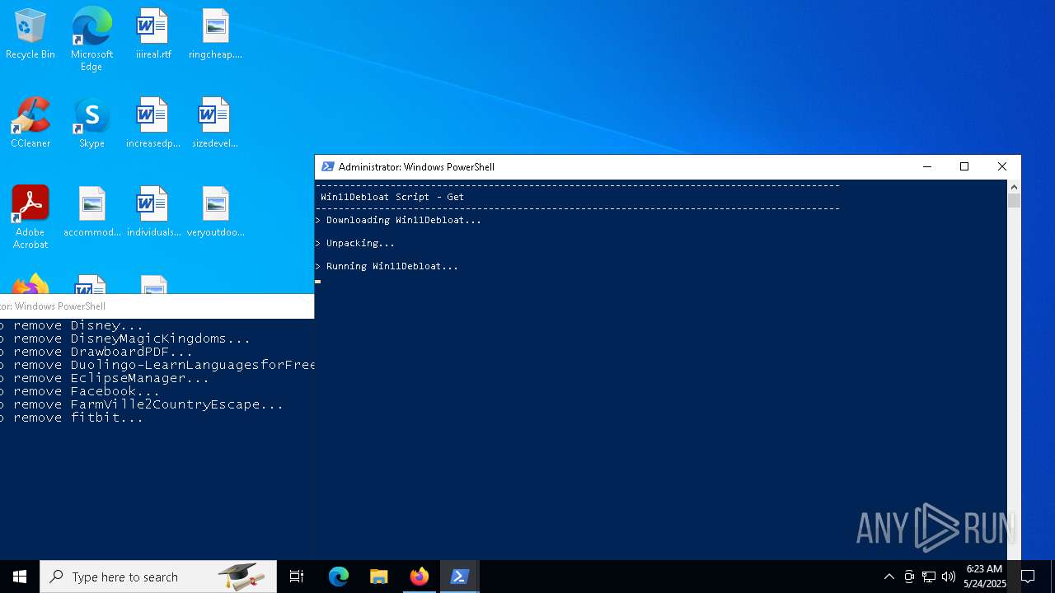Click the 'remove Disney...' line in background PowerShell

click(x=72, y=325)
